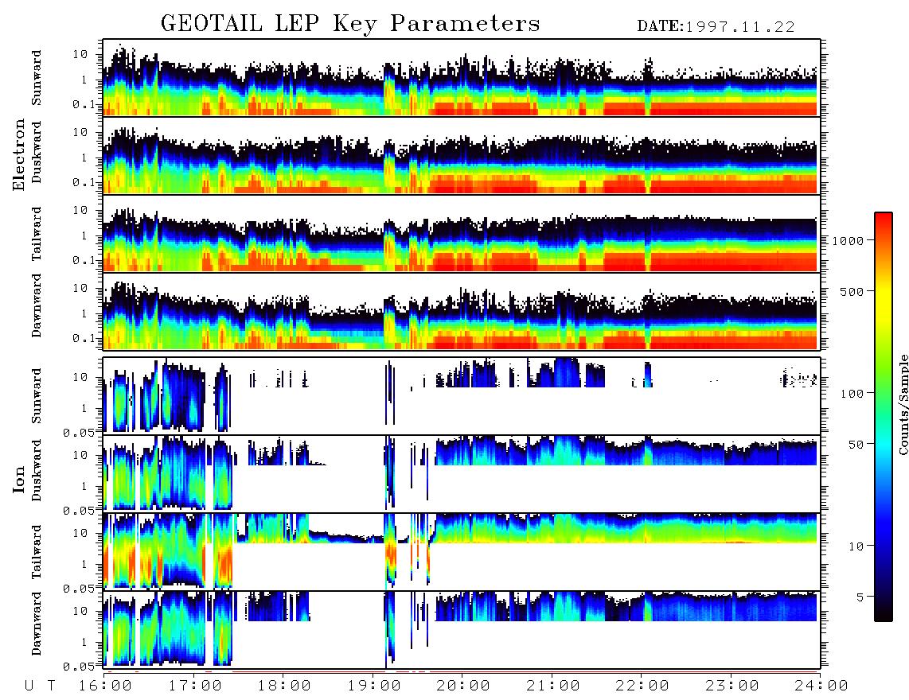Select the 1000 tick on the color bar
Viewport: 909px width, 700px height.
tap(848, 240)
